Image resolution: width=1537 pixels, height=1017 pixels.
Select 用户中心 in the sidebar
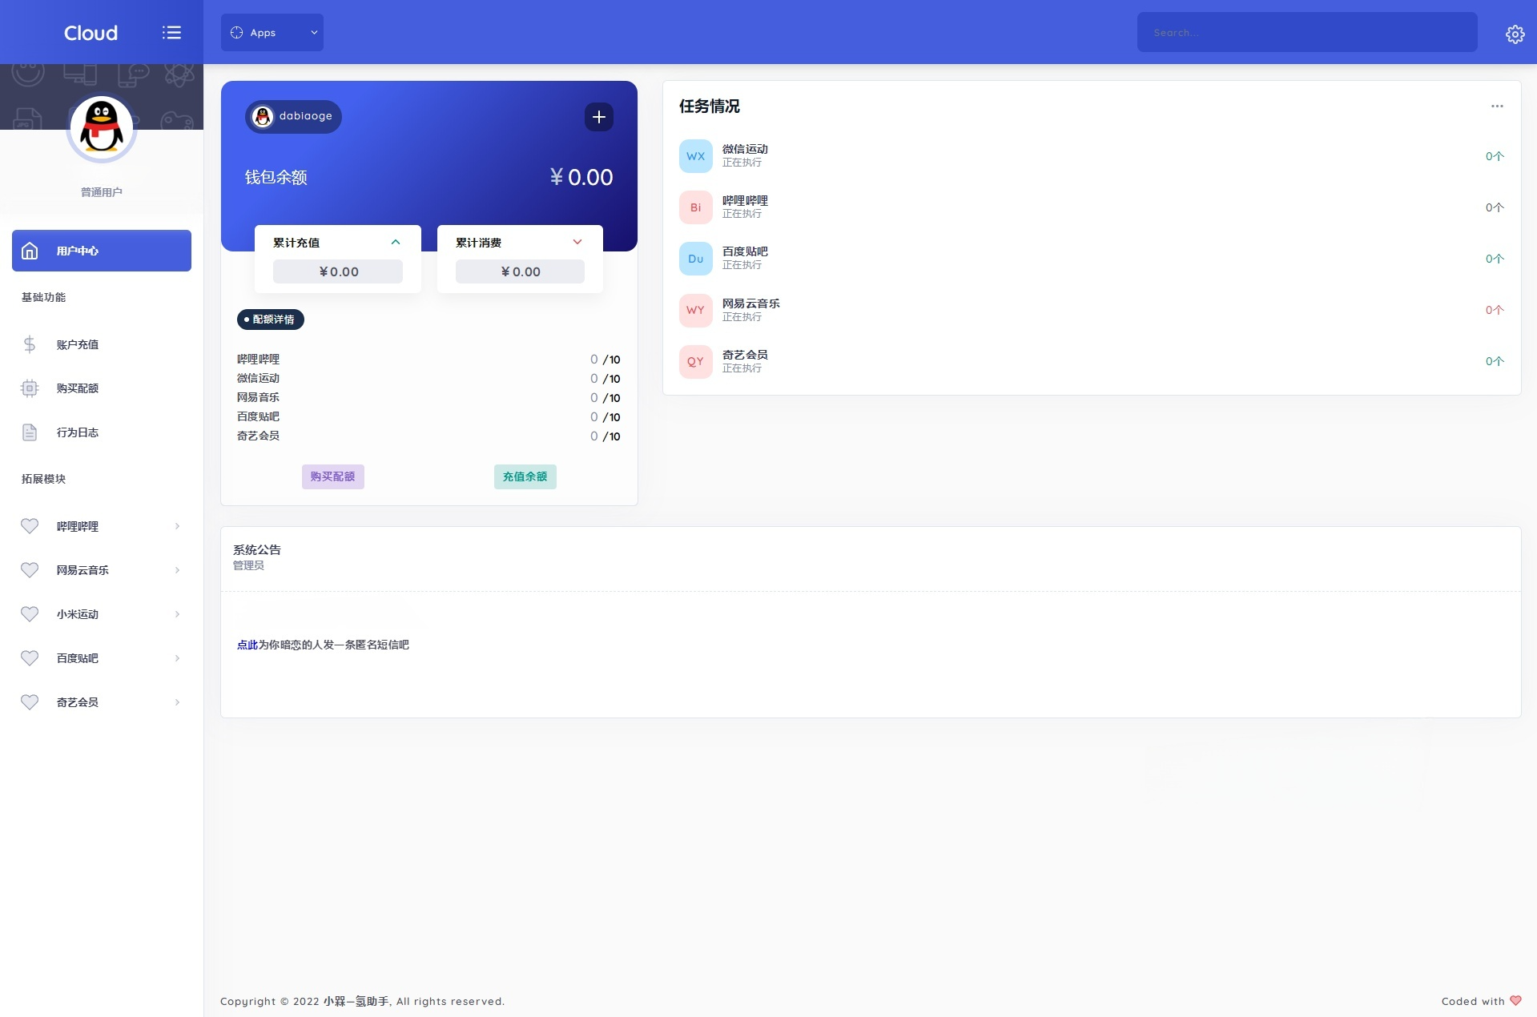coord(101,251)
